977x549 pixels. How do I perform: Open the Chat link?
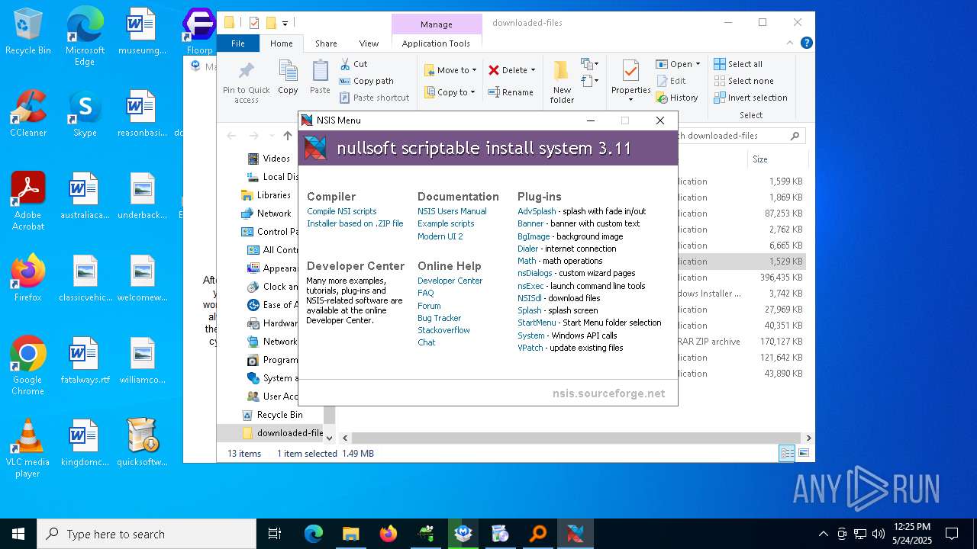tap(426, 342)
